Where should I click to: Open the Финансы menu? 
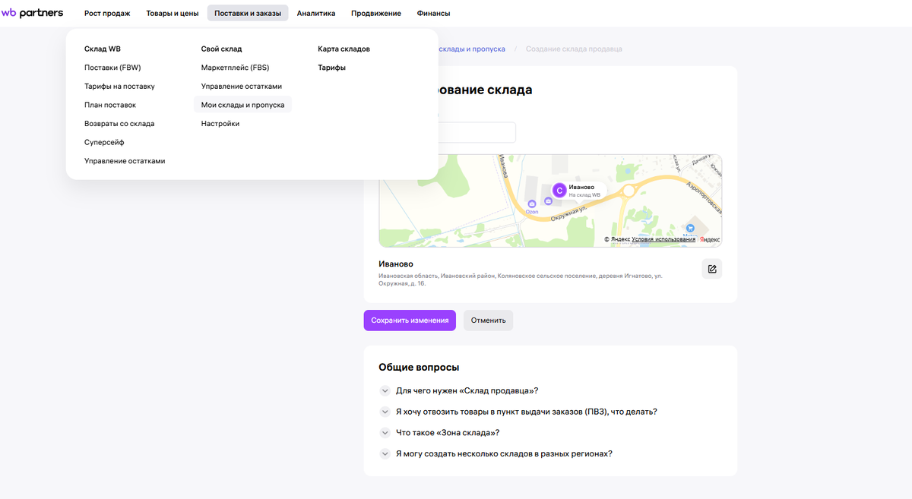click(433, 13)
